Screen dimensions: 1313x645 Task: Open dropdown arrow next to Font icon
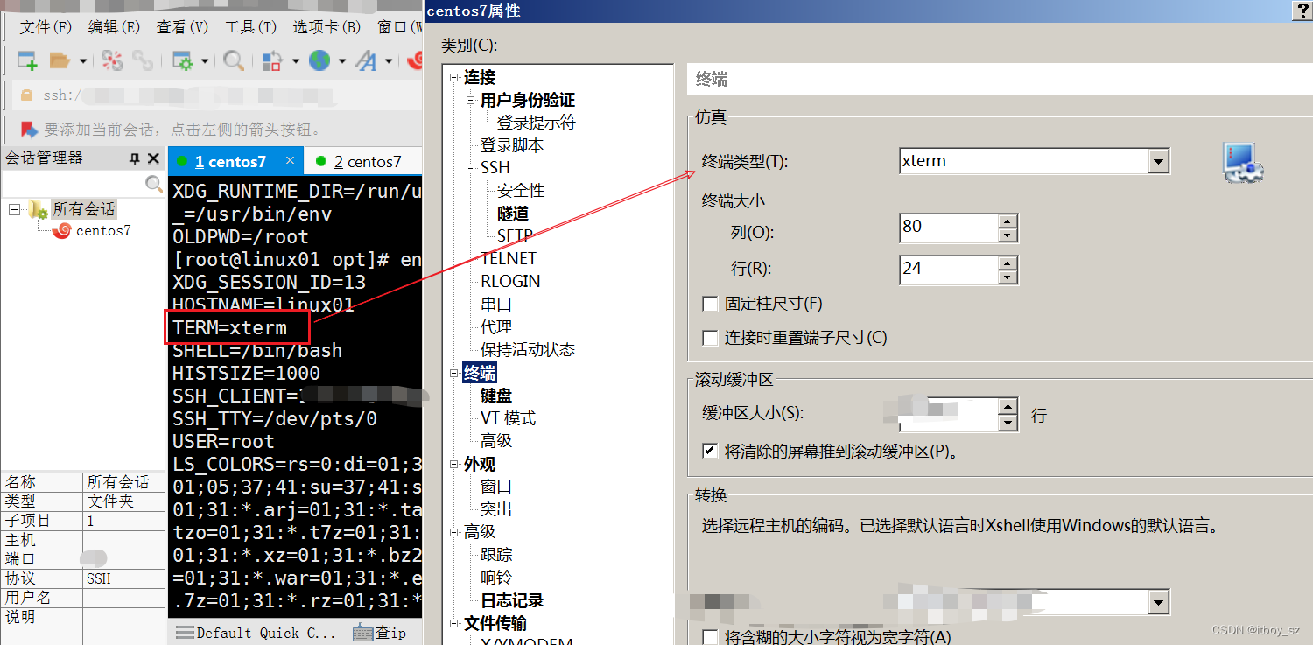coord(389,61)
